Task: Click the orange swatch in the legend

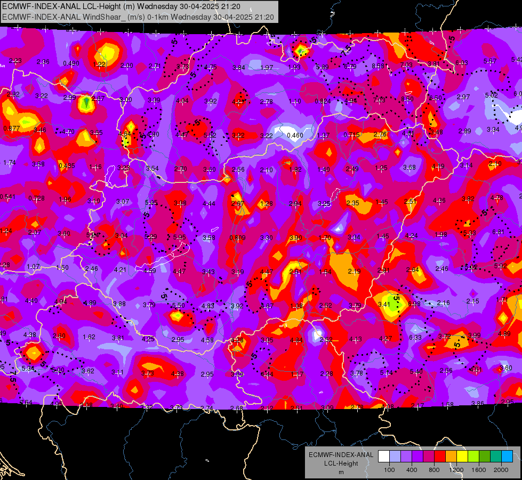Action: point(451,457)
